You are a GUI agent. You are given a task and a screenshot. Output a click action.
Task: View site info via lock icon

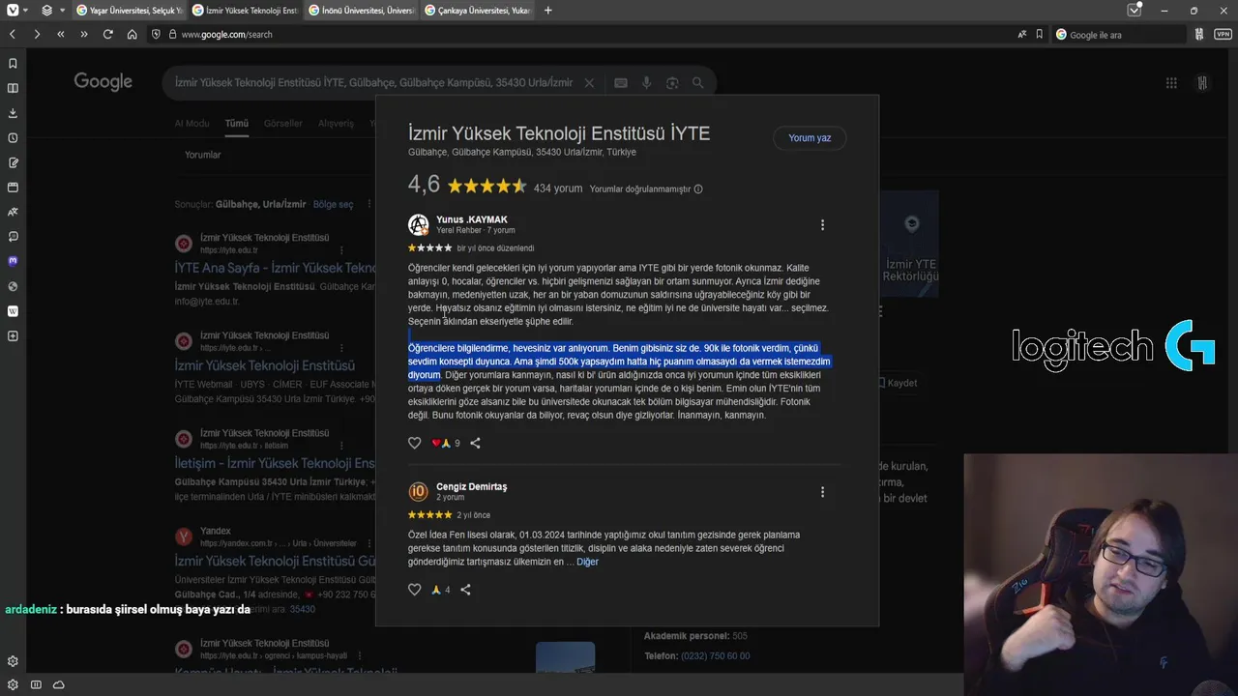(172, 34)
